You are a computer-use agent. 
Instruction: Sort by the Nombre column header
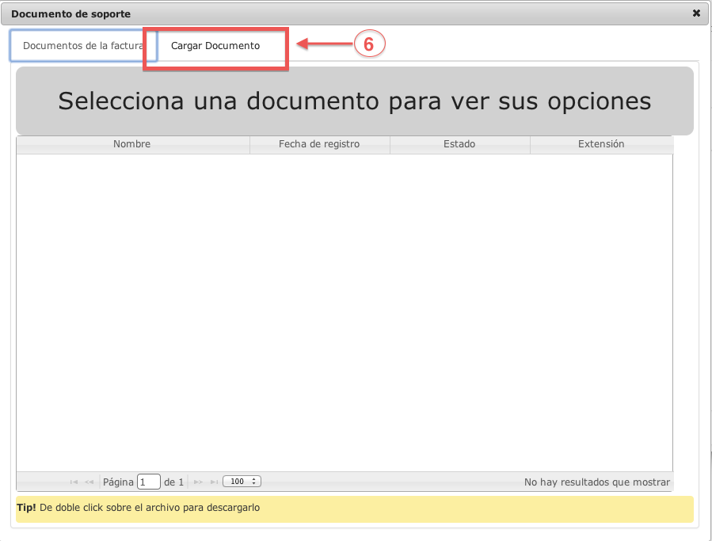[132, 144]
